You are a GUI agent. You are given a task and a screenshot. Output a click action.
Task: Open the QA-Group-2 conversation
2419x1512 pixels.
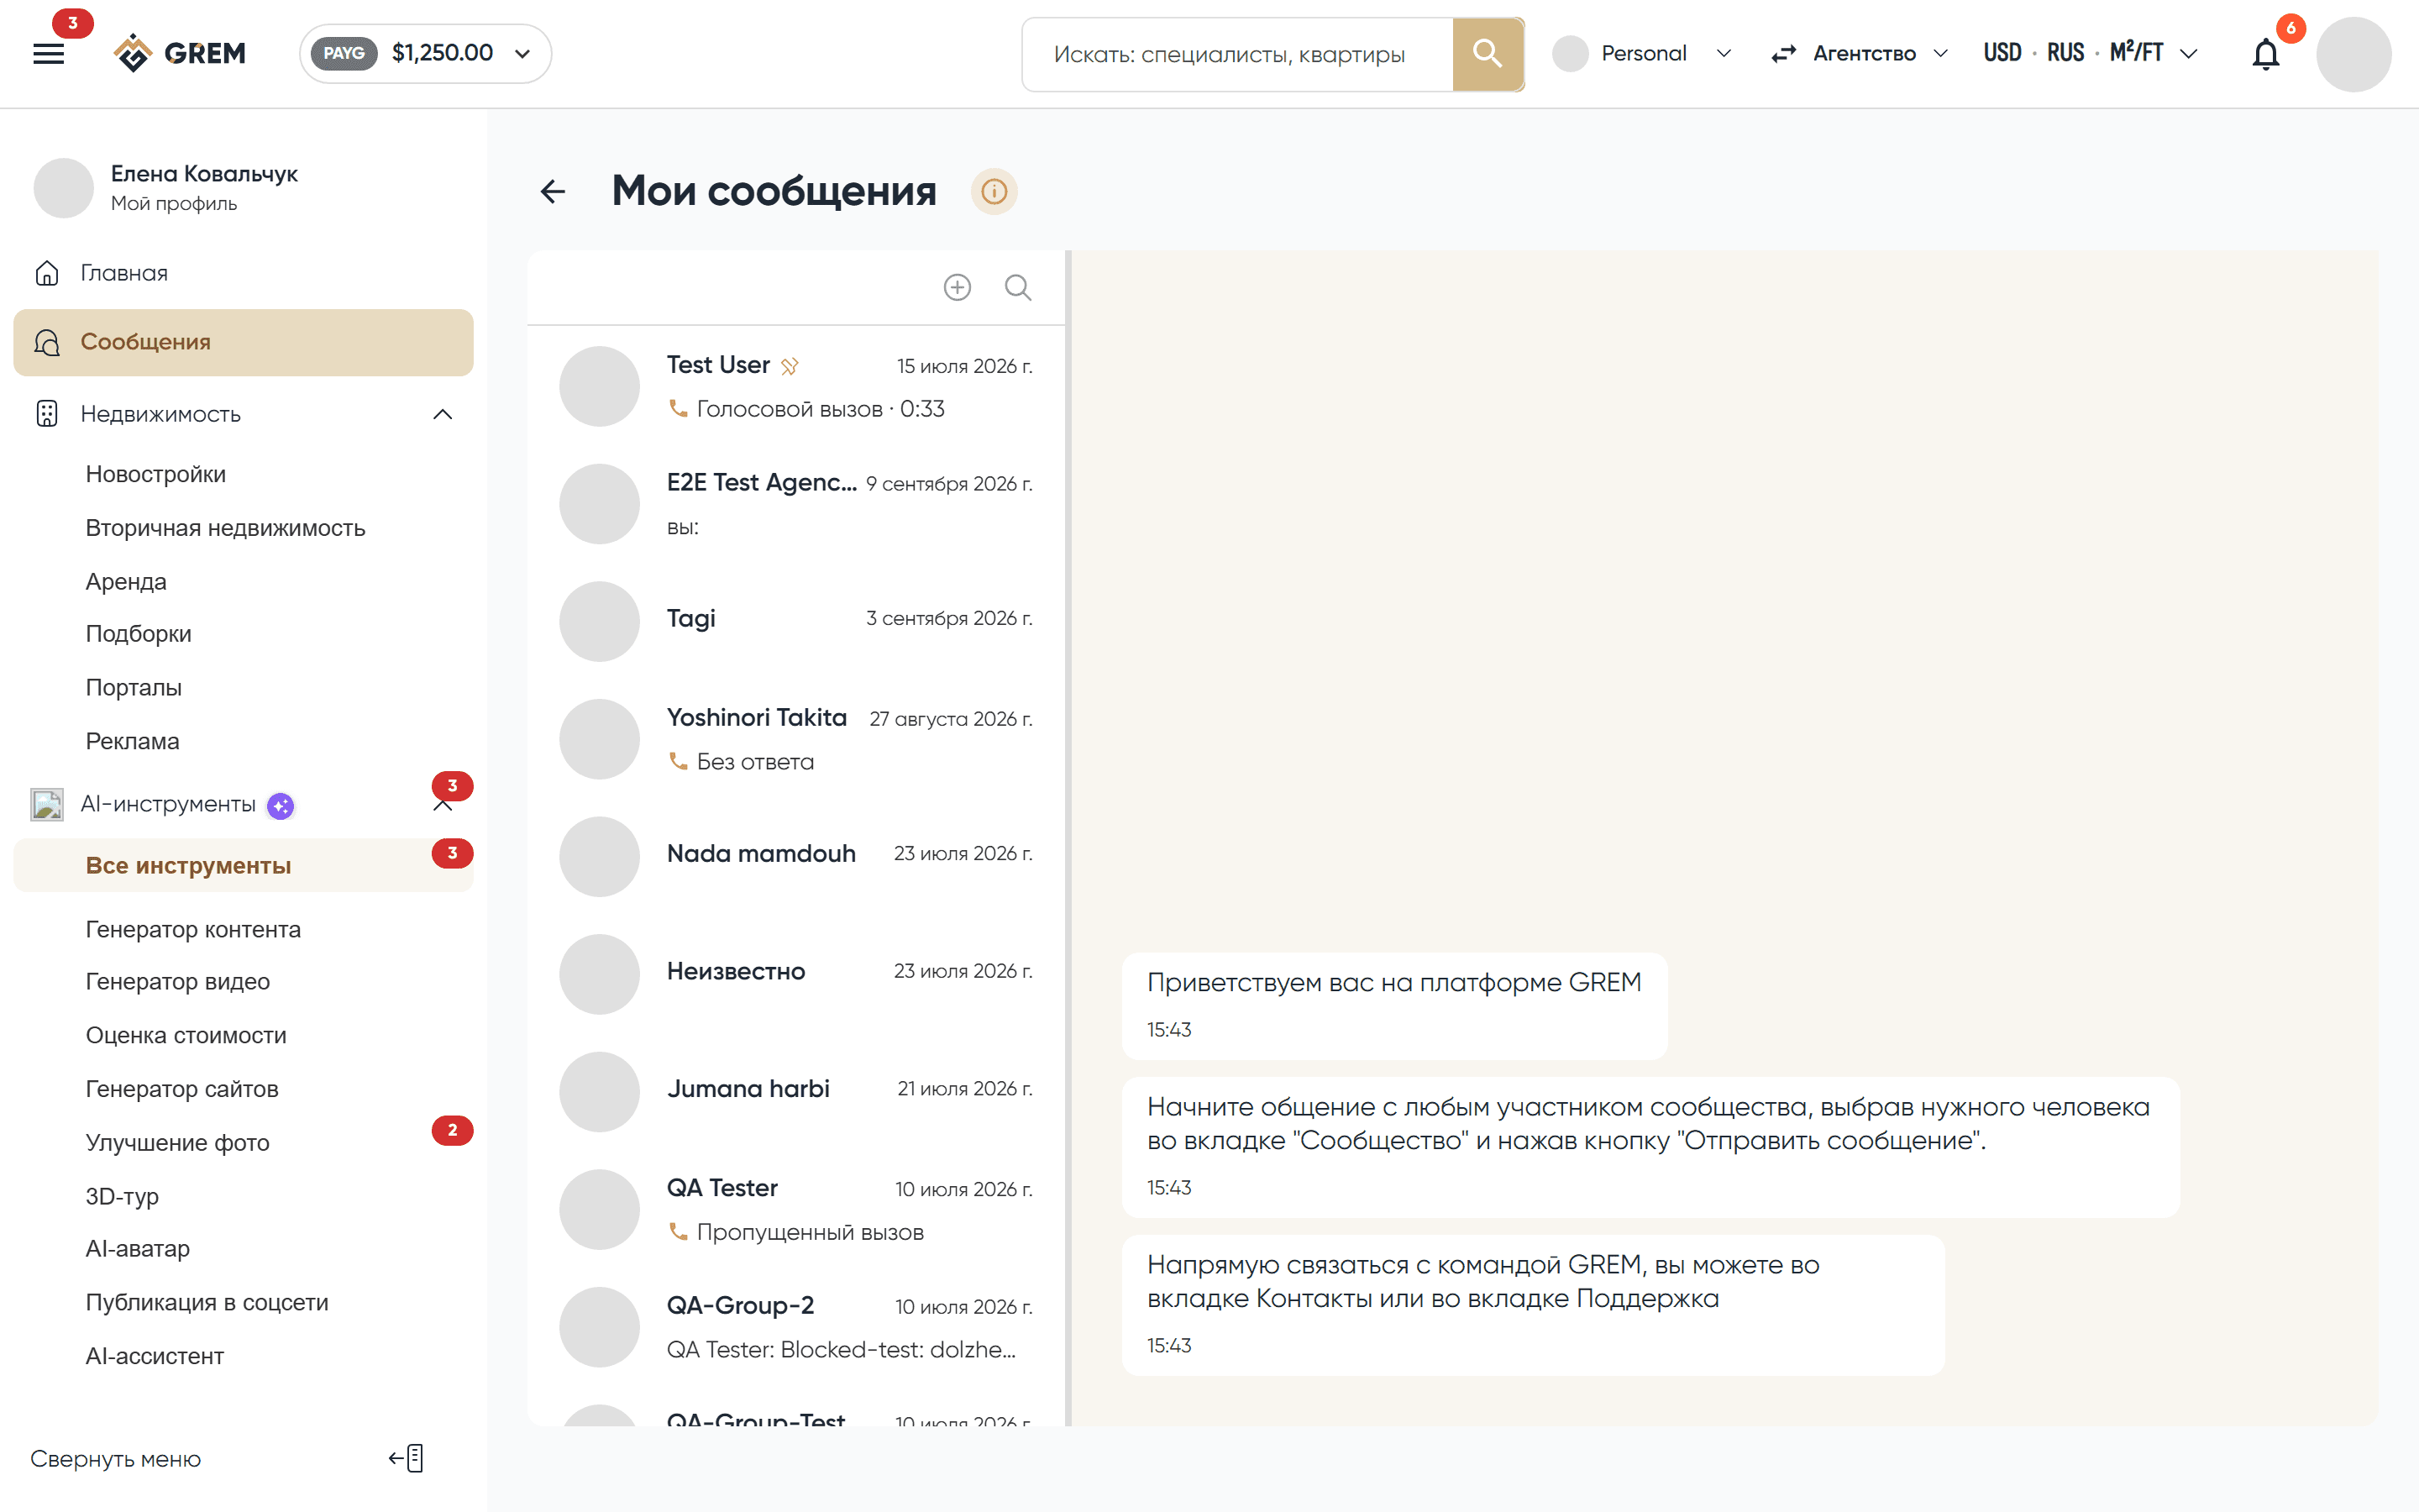[x=795, y=1328]
